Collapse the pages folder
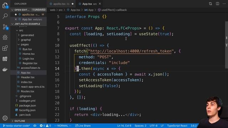Image resolution: width=228 pixels, height=128 pixels. [25, 44]
